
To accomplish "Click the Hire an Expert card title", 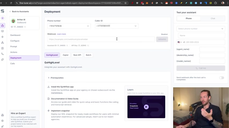I will pos(18,113).
